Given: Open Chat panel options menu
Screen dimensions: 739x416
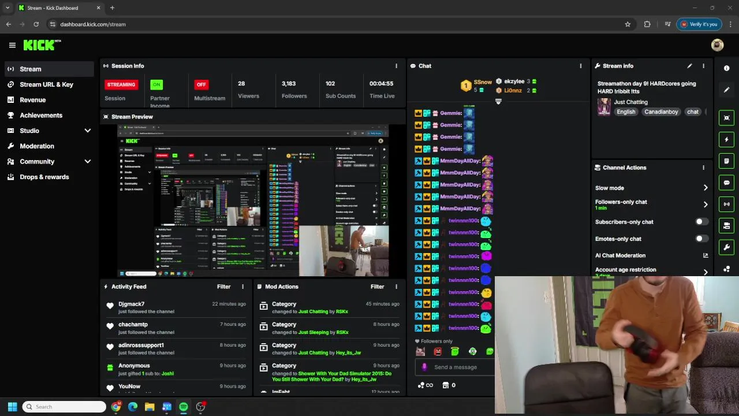Looking at the screenshot, I should (x=581, y=66).
